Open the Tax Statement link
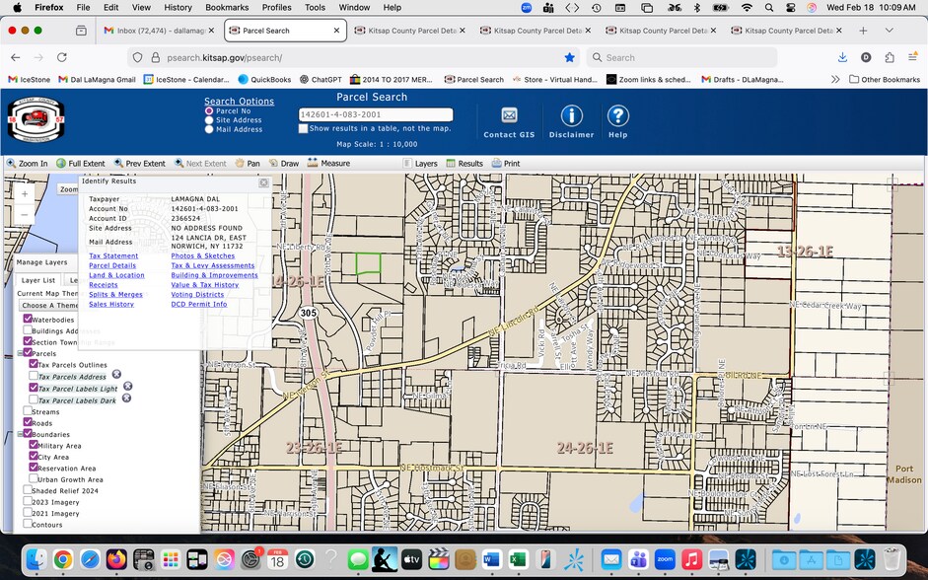Screen dimensions: 928x580 click(113, 255)
